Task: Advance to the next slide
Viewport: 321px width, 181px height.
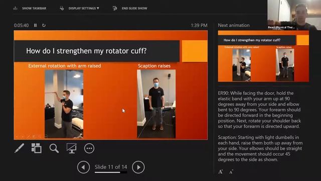Action: [x=138, y=167]
